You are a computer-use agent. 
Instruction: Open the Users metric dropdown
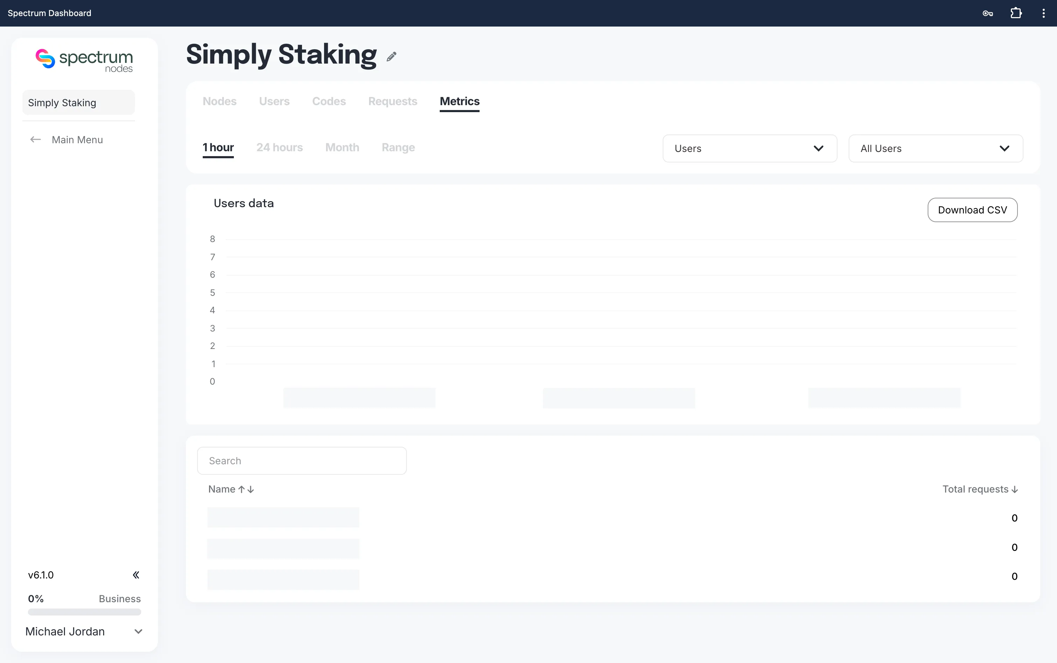click(x=749, y=149)
